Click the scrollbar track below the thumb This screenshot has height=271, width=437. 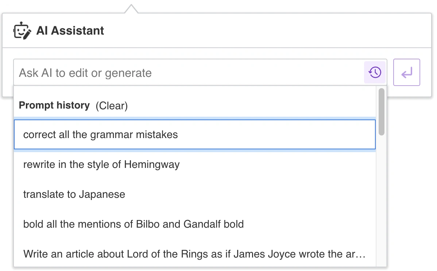382,200
